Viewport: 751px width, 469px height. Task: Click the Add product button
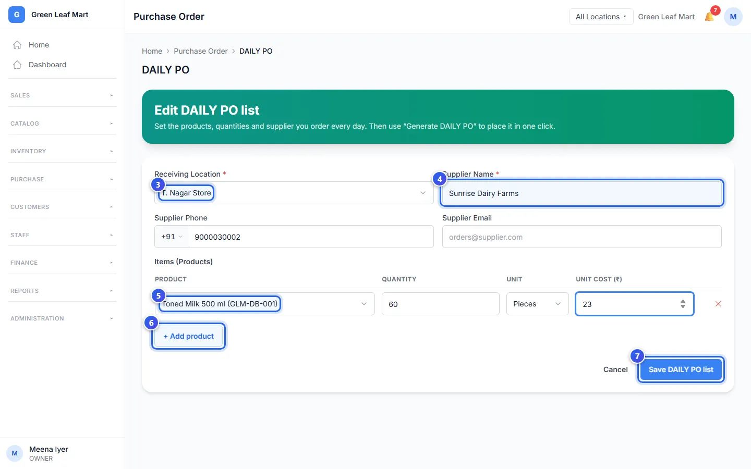coord(189,336)
